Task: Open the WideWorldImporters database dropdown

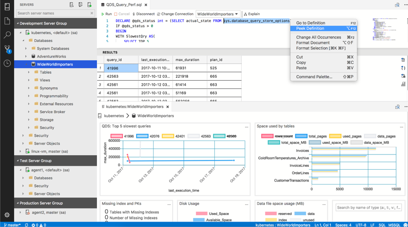Action: 218,14
